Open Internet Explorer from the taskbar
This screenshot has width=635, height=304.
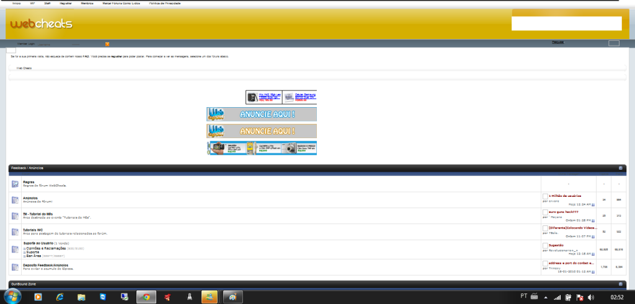(x=60, y=297)
